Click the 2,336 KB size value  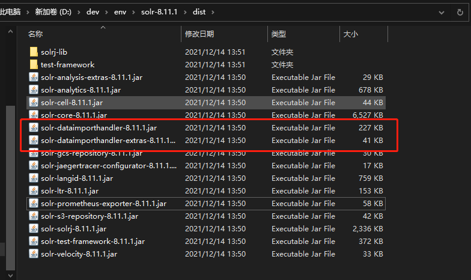tap(368, 228)
